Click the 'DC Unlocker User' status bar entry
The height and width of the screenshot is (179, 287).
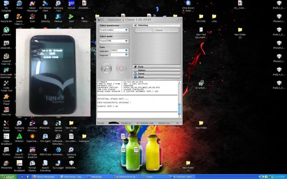[x=145, y=123]
